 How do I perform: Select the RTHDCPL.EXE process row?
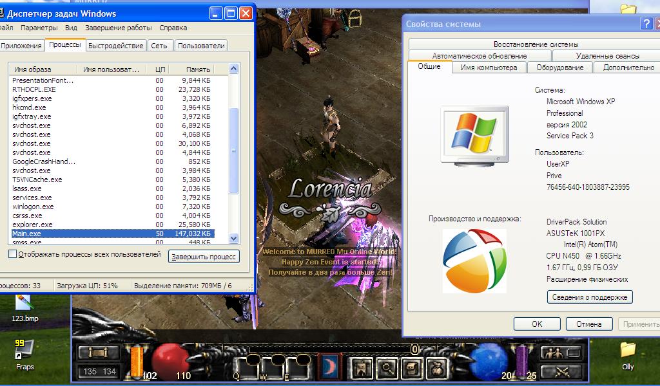click(113, 89)
